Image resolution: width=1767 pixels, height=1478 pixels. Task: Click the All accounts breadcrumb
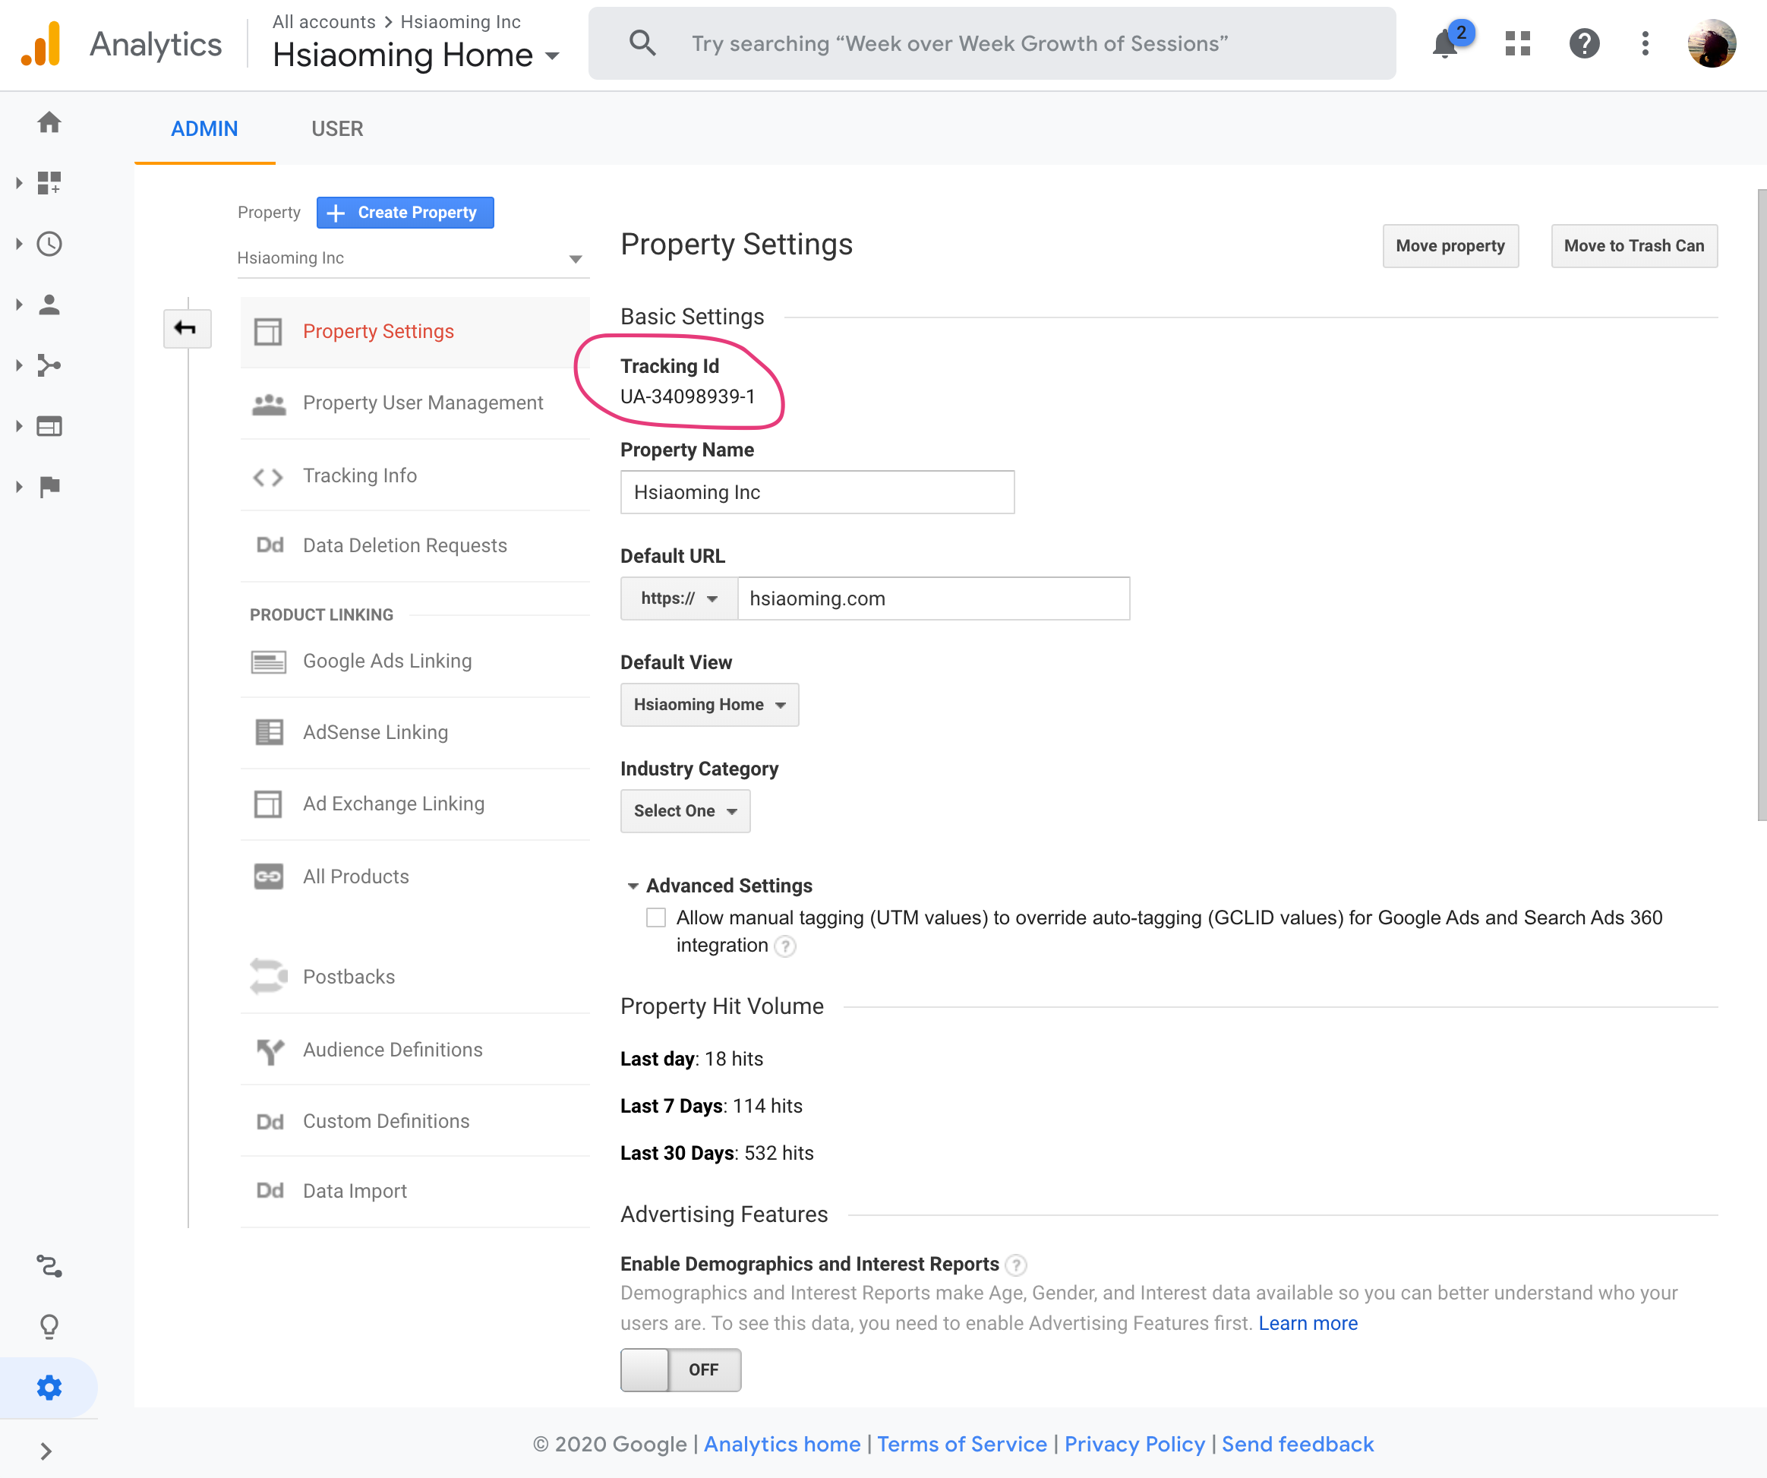coord(324,22)
